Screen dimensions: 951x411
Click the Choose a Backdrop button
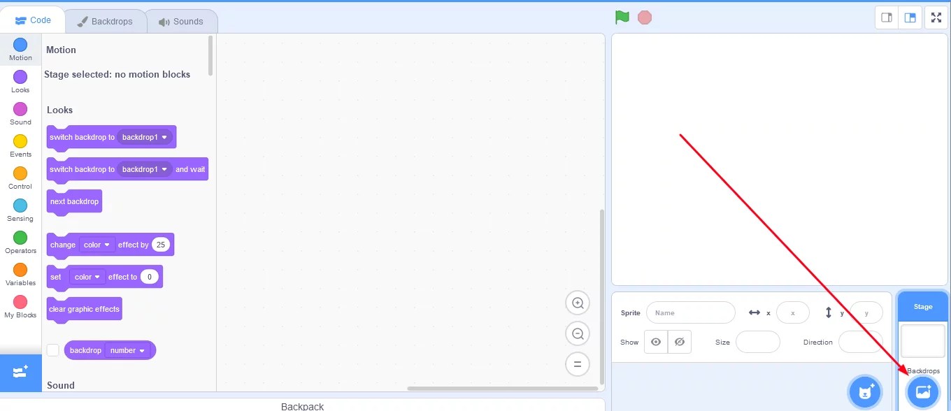923,392
